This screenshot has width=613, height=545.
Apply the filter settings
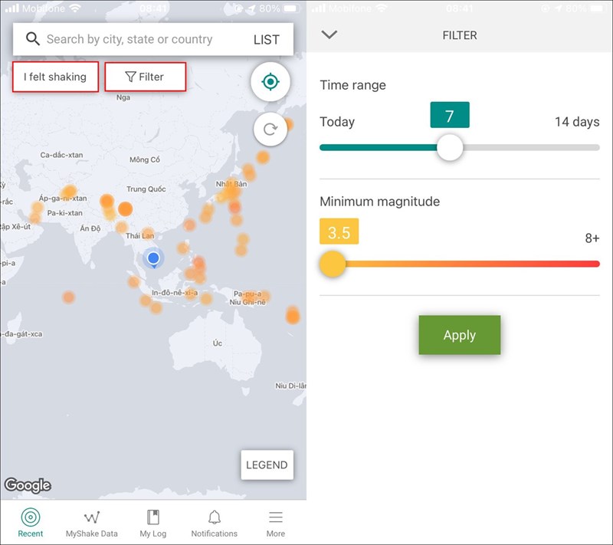click(459, 335)
